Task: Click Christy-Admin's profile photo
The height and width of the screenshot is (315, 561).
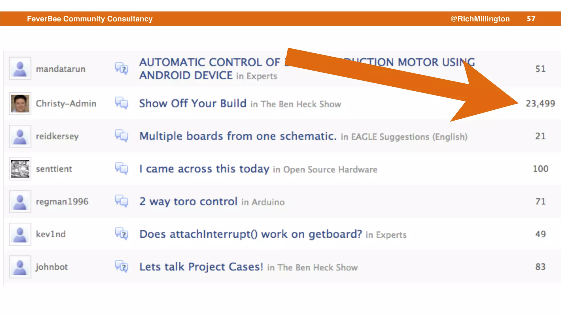Action: pos(20,103)
